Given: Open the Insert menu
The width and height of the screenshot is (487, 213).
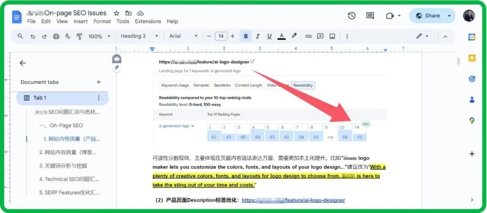Looking at the screenshot, I should [81, 21].
